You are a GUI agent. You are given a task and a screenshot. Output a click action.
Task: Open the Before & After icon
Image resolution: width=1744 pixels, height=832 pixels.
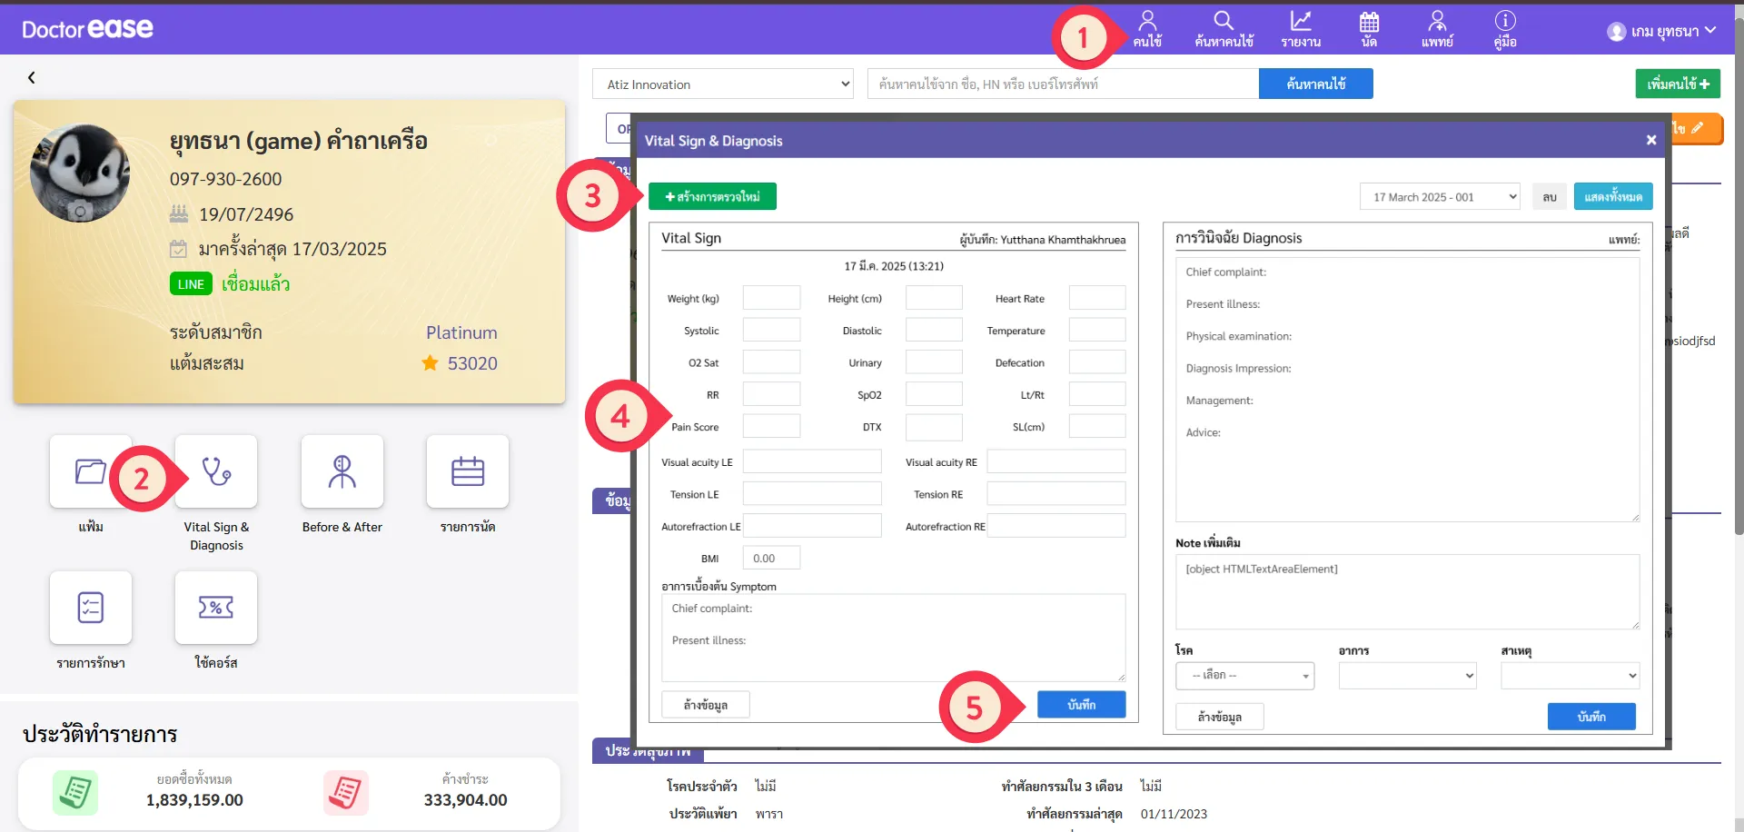click(x=342, y=471)
